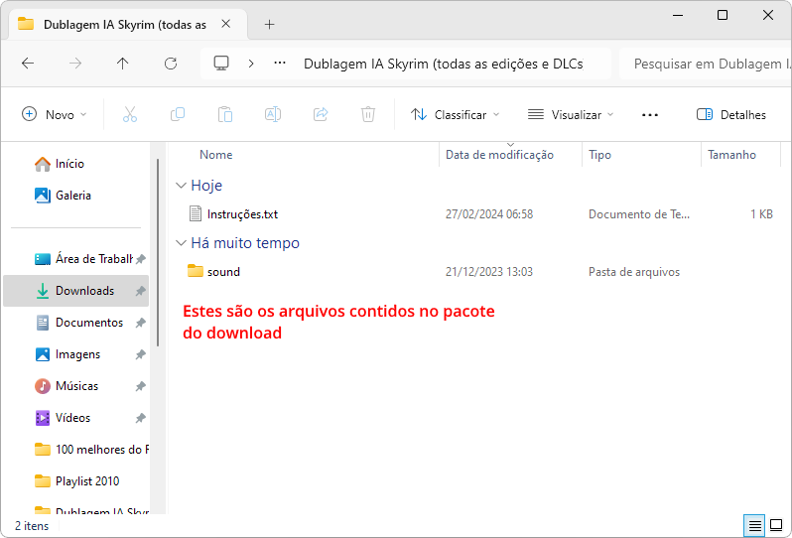Click the pin icon beside Documentos
792x538 pixels.
coord(140,323)
